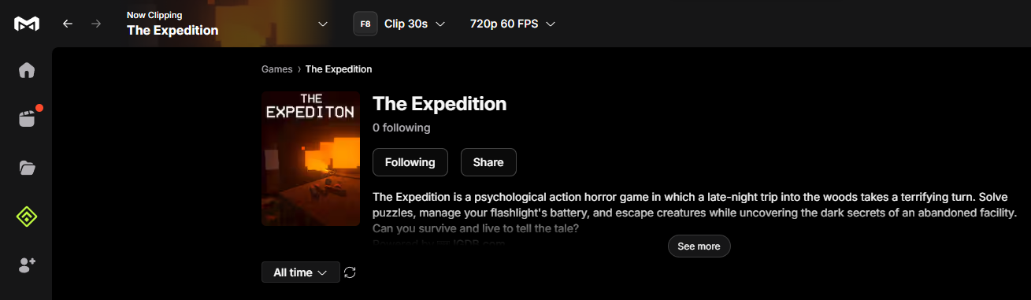The width and height of the screenshot is (1031, 300).
Task: Click The Expedition breadcrumb item
Action: (x=339, y=69)
